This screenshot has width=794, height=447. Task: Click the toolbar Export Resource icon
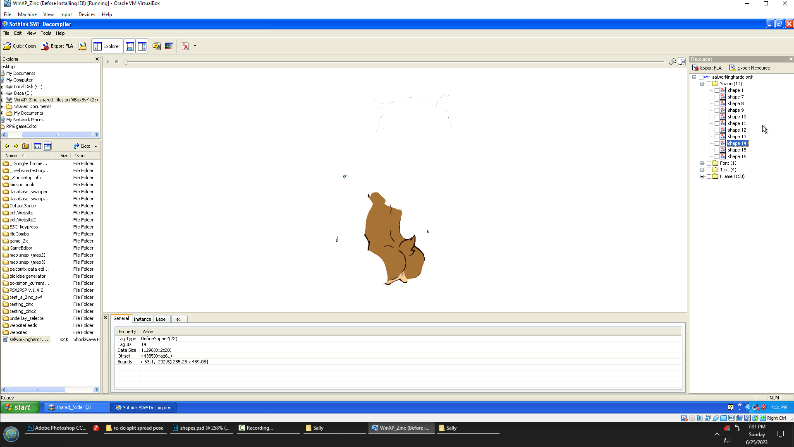click(x=82, y=46)
